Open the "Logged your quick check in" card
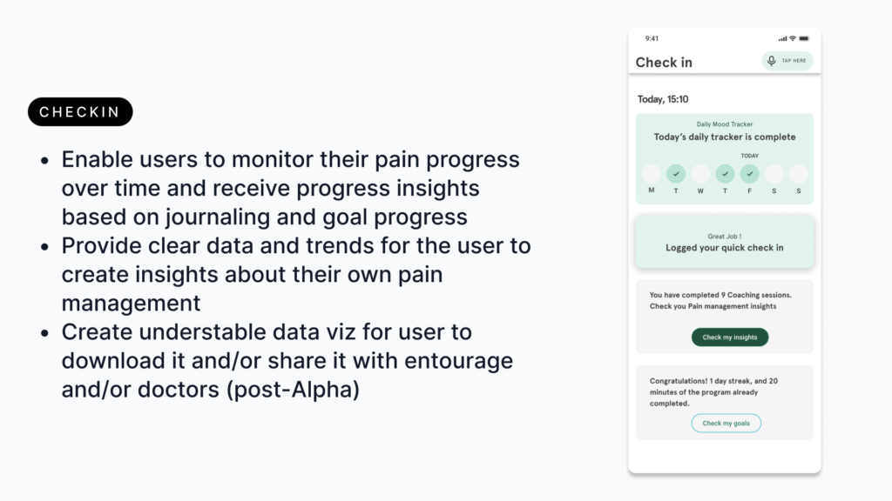 click(725, 242)
